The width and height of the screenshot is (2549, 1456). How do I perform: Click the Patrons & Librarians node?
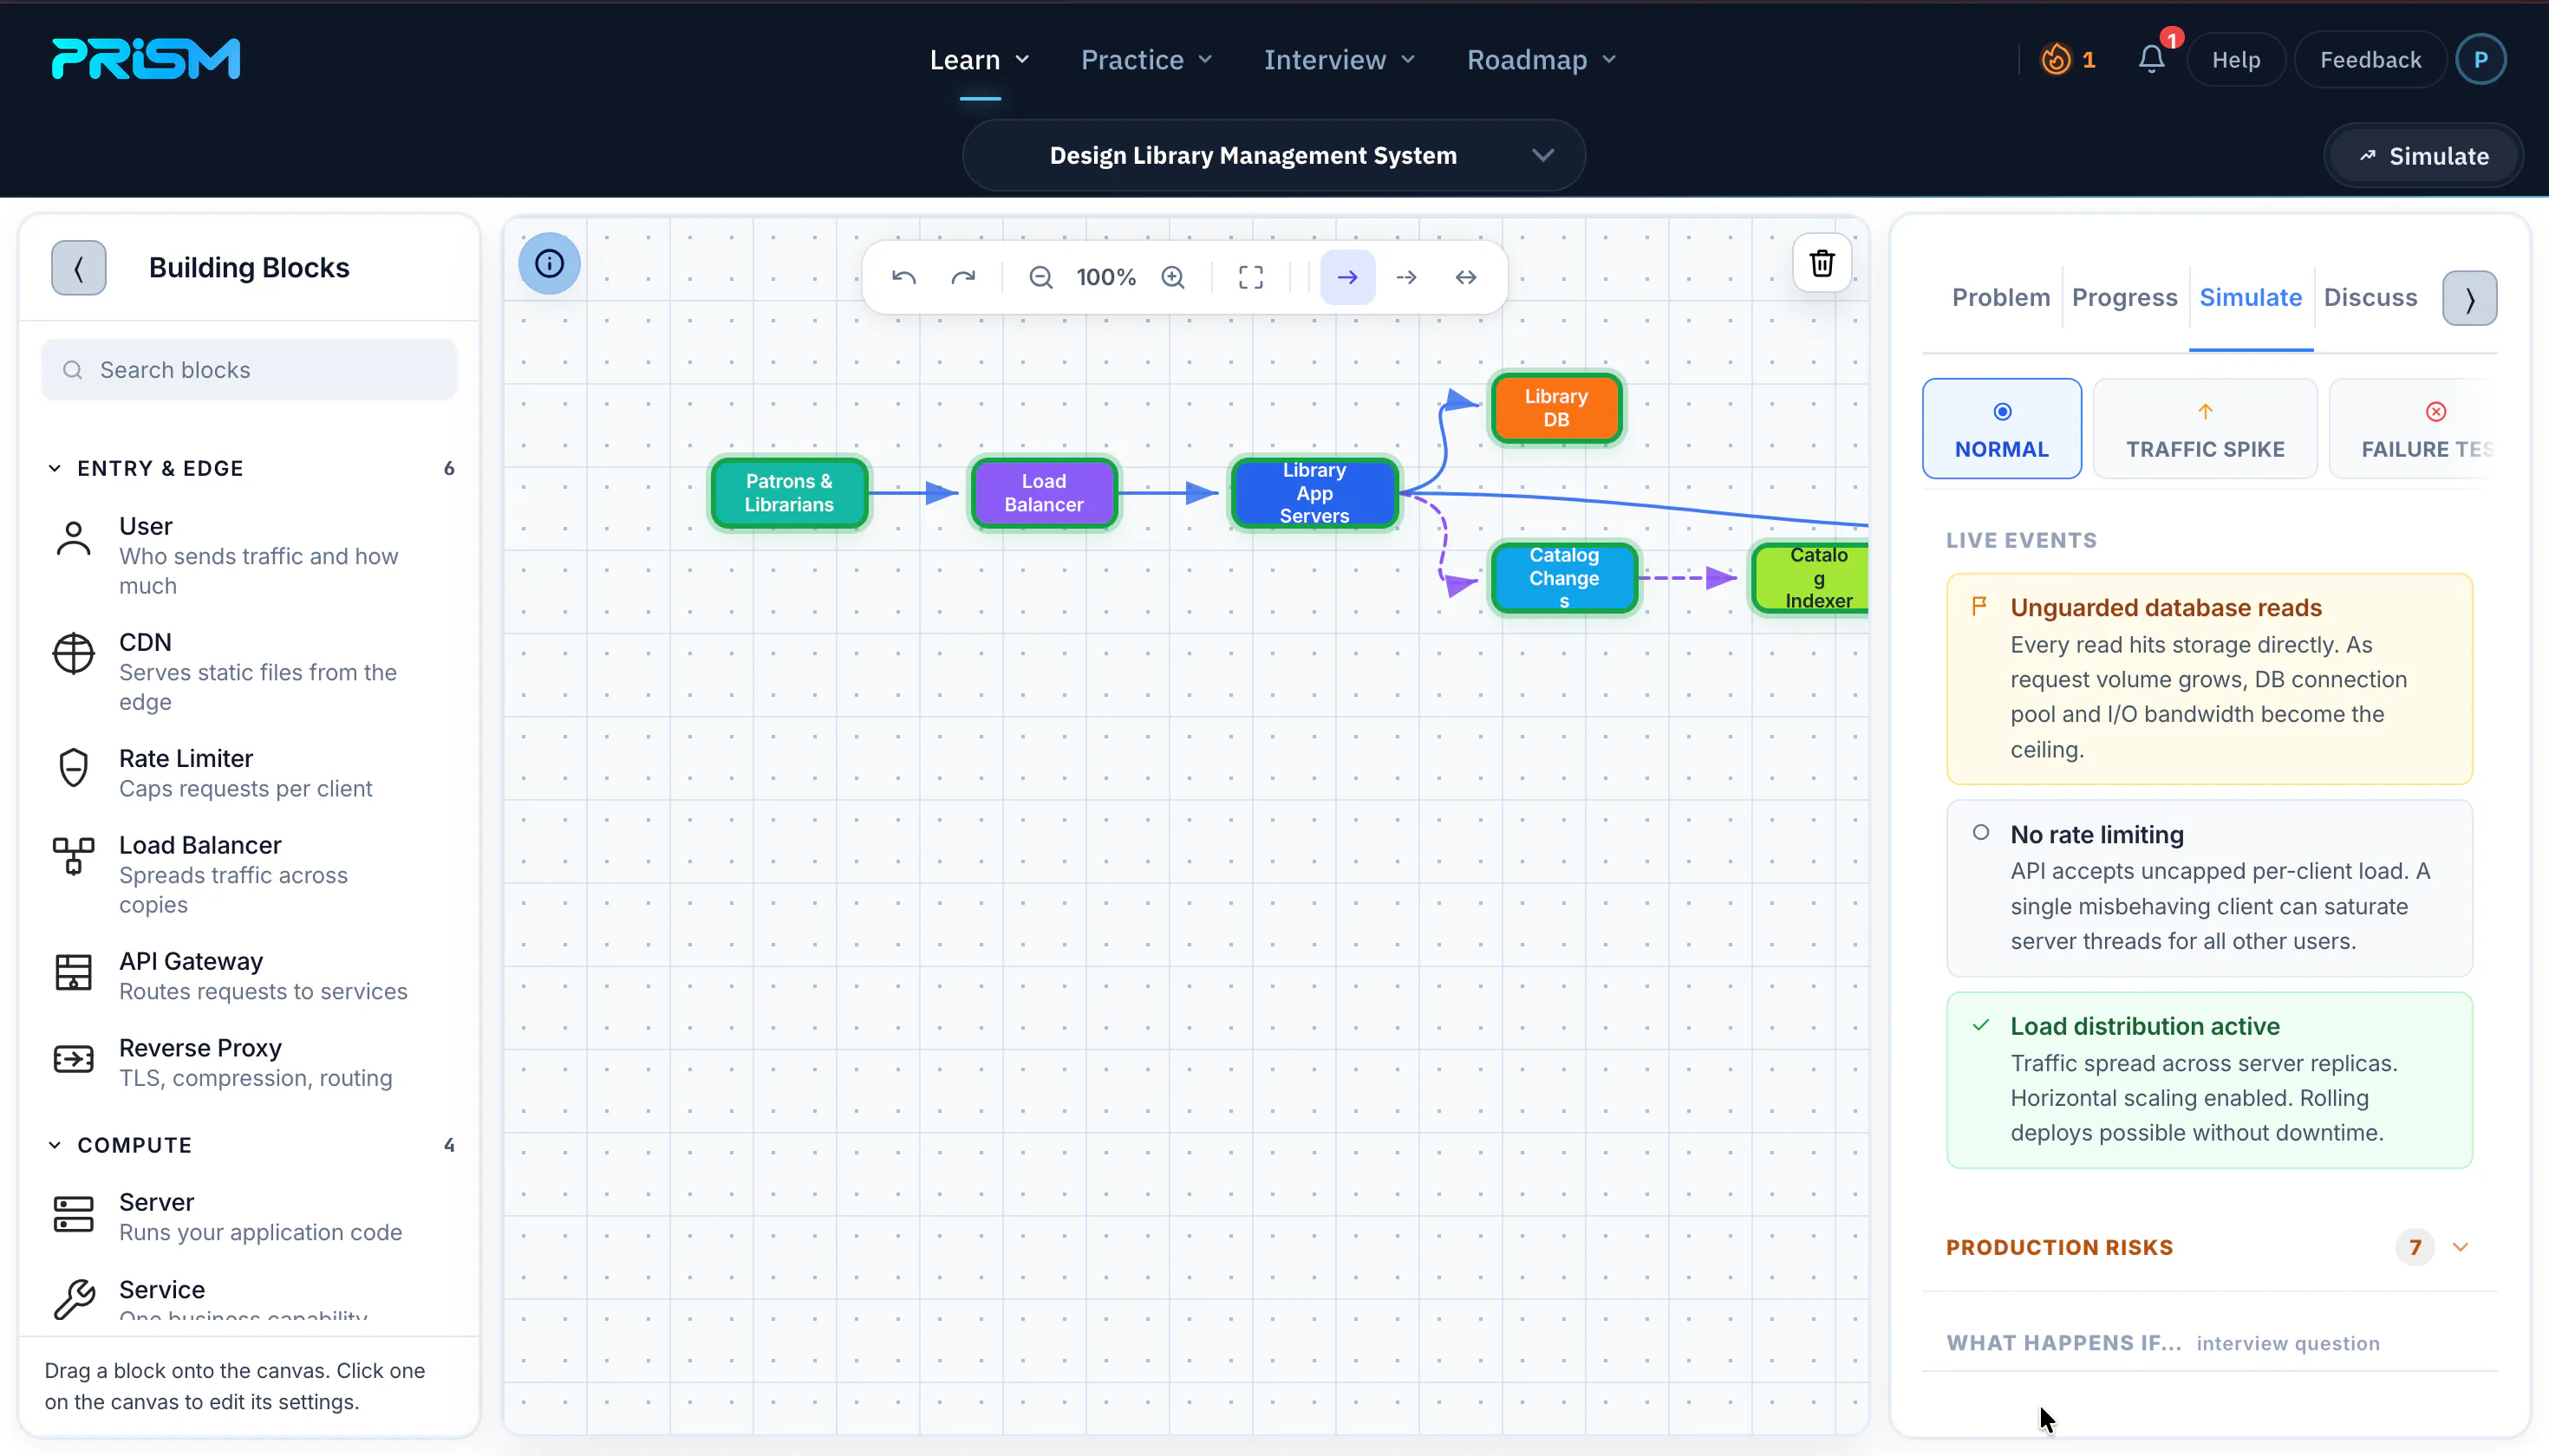tap(788, 492)
